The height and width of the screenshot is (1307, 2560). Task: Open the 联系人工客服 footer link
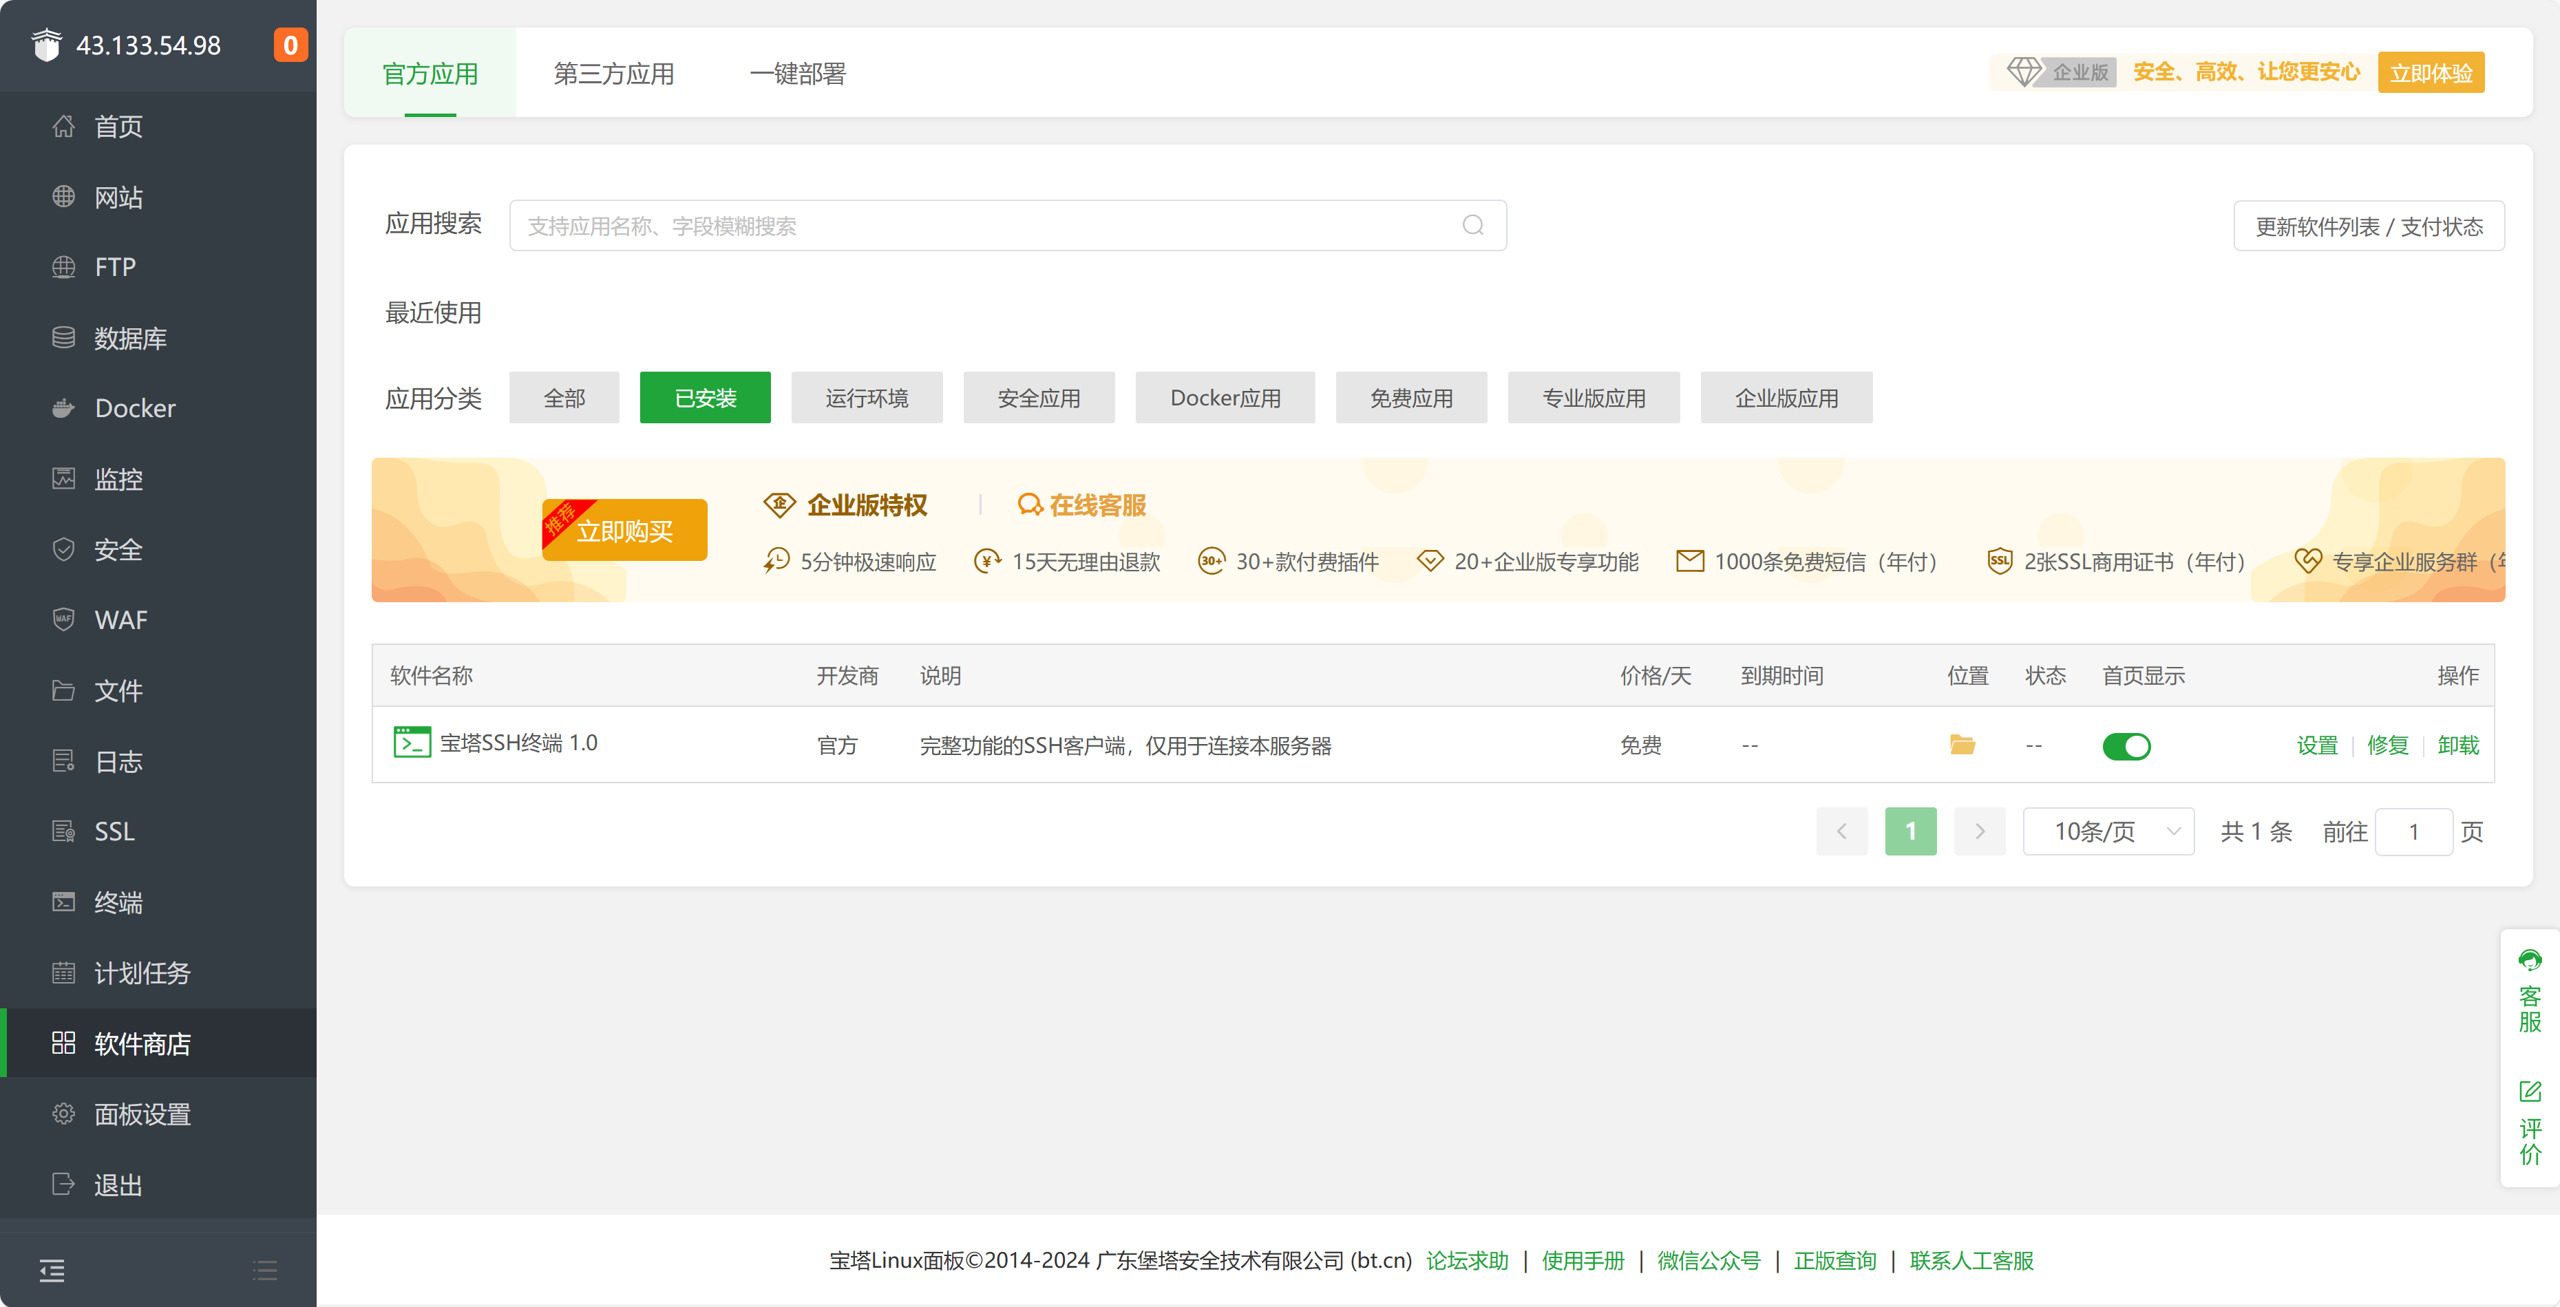point(1971,1260)
